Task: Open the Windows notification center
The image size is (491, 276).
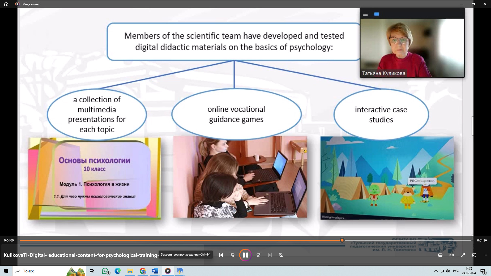Action: [483, 271]
